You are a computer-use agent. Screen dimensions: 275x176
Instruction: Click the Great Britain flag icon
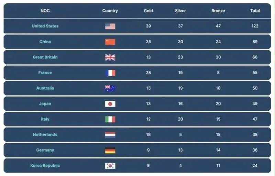tap(110, 57)
